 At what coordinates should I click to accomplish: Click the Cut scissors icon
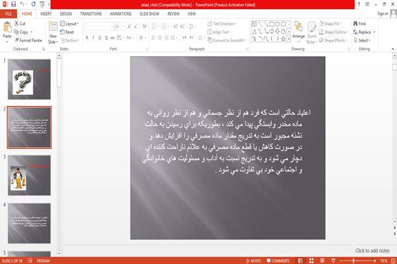point(17,24)
